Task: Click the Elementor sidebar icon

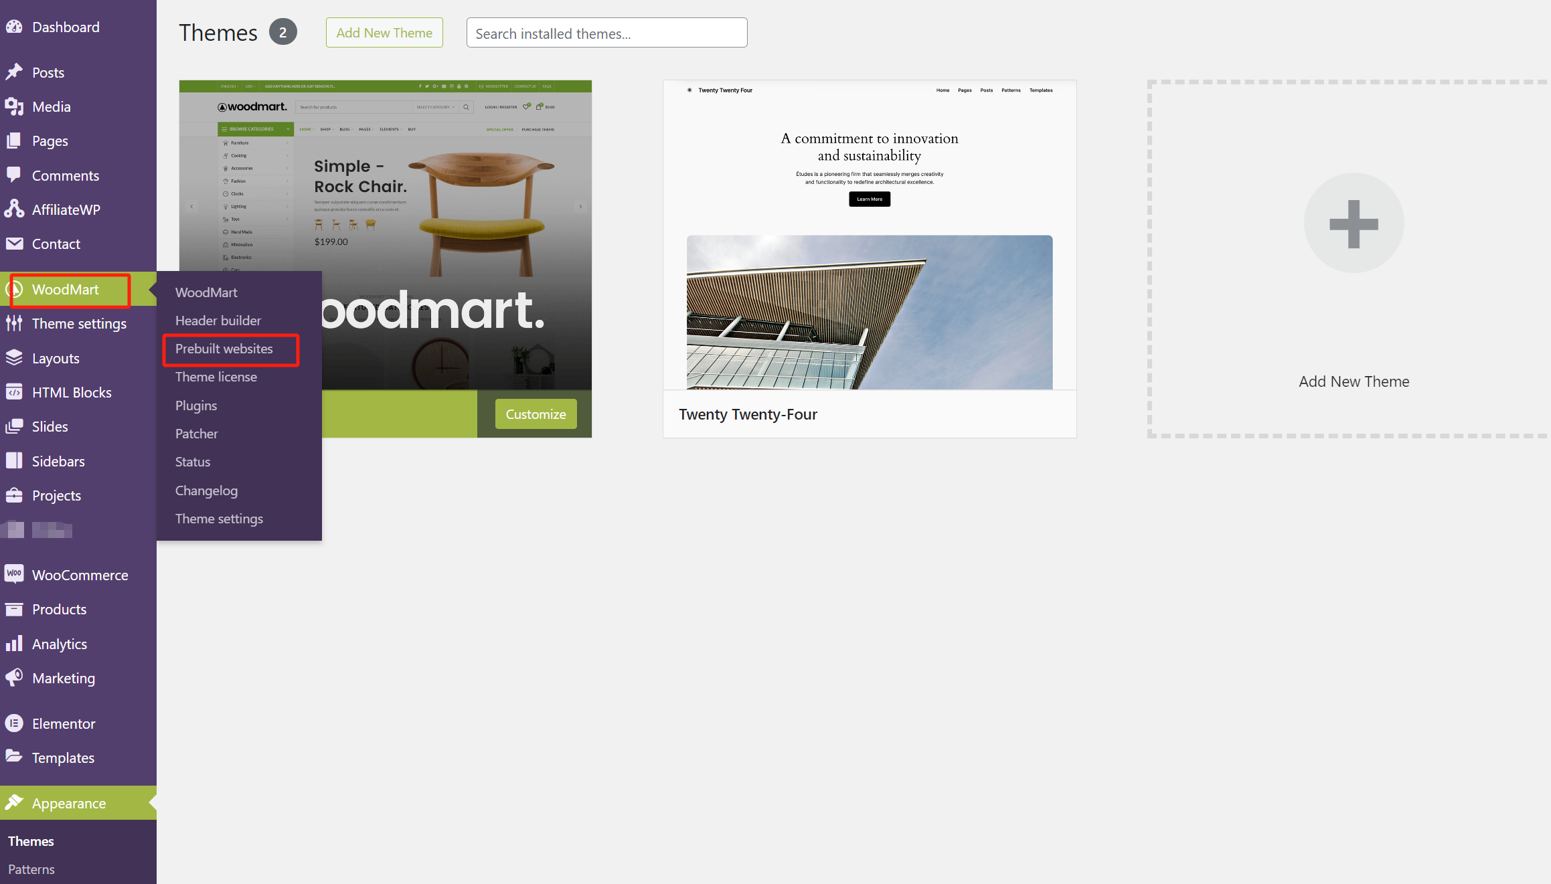Action: [15, 724]
